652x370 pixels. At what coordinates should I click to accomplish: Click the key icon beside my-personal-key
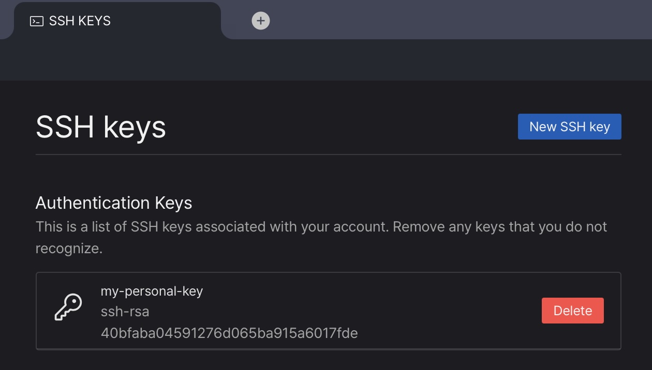68,307
